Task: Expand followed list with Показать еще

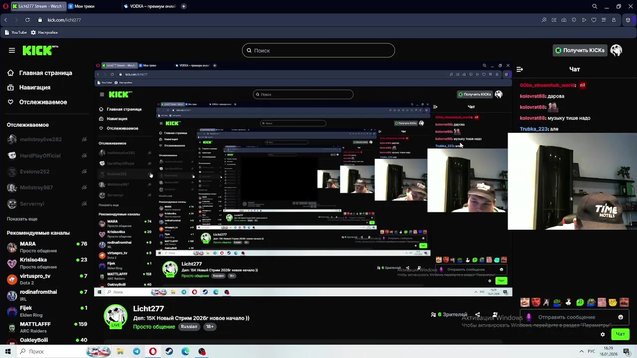Action: click(x=22, y=219)
